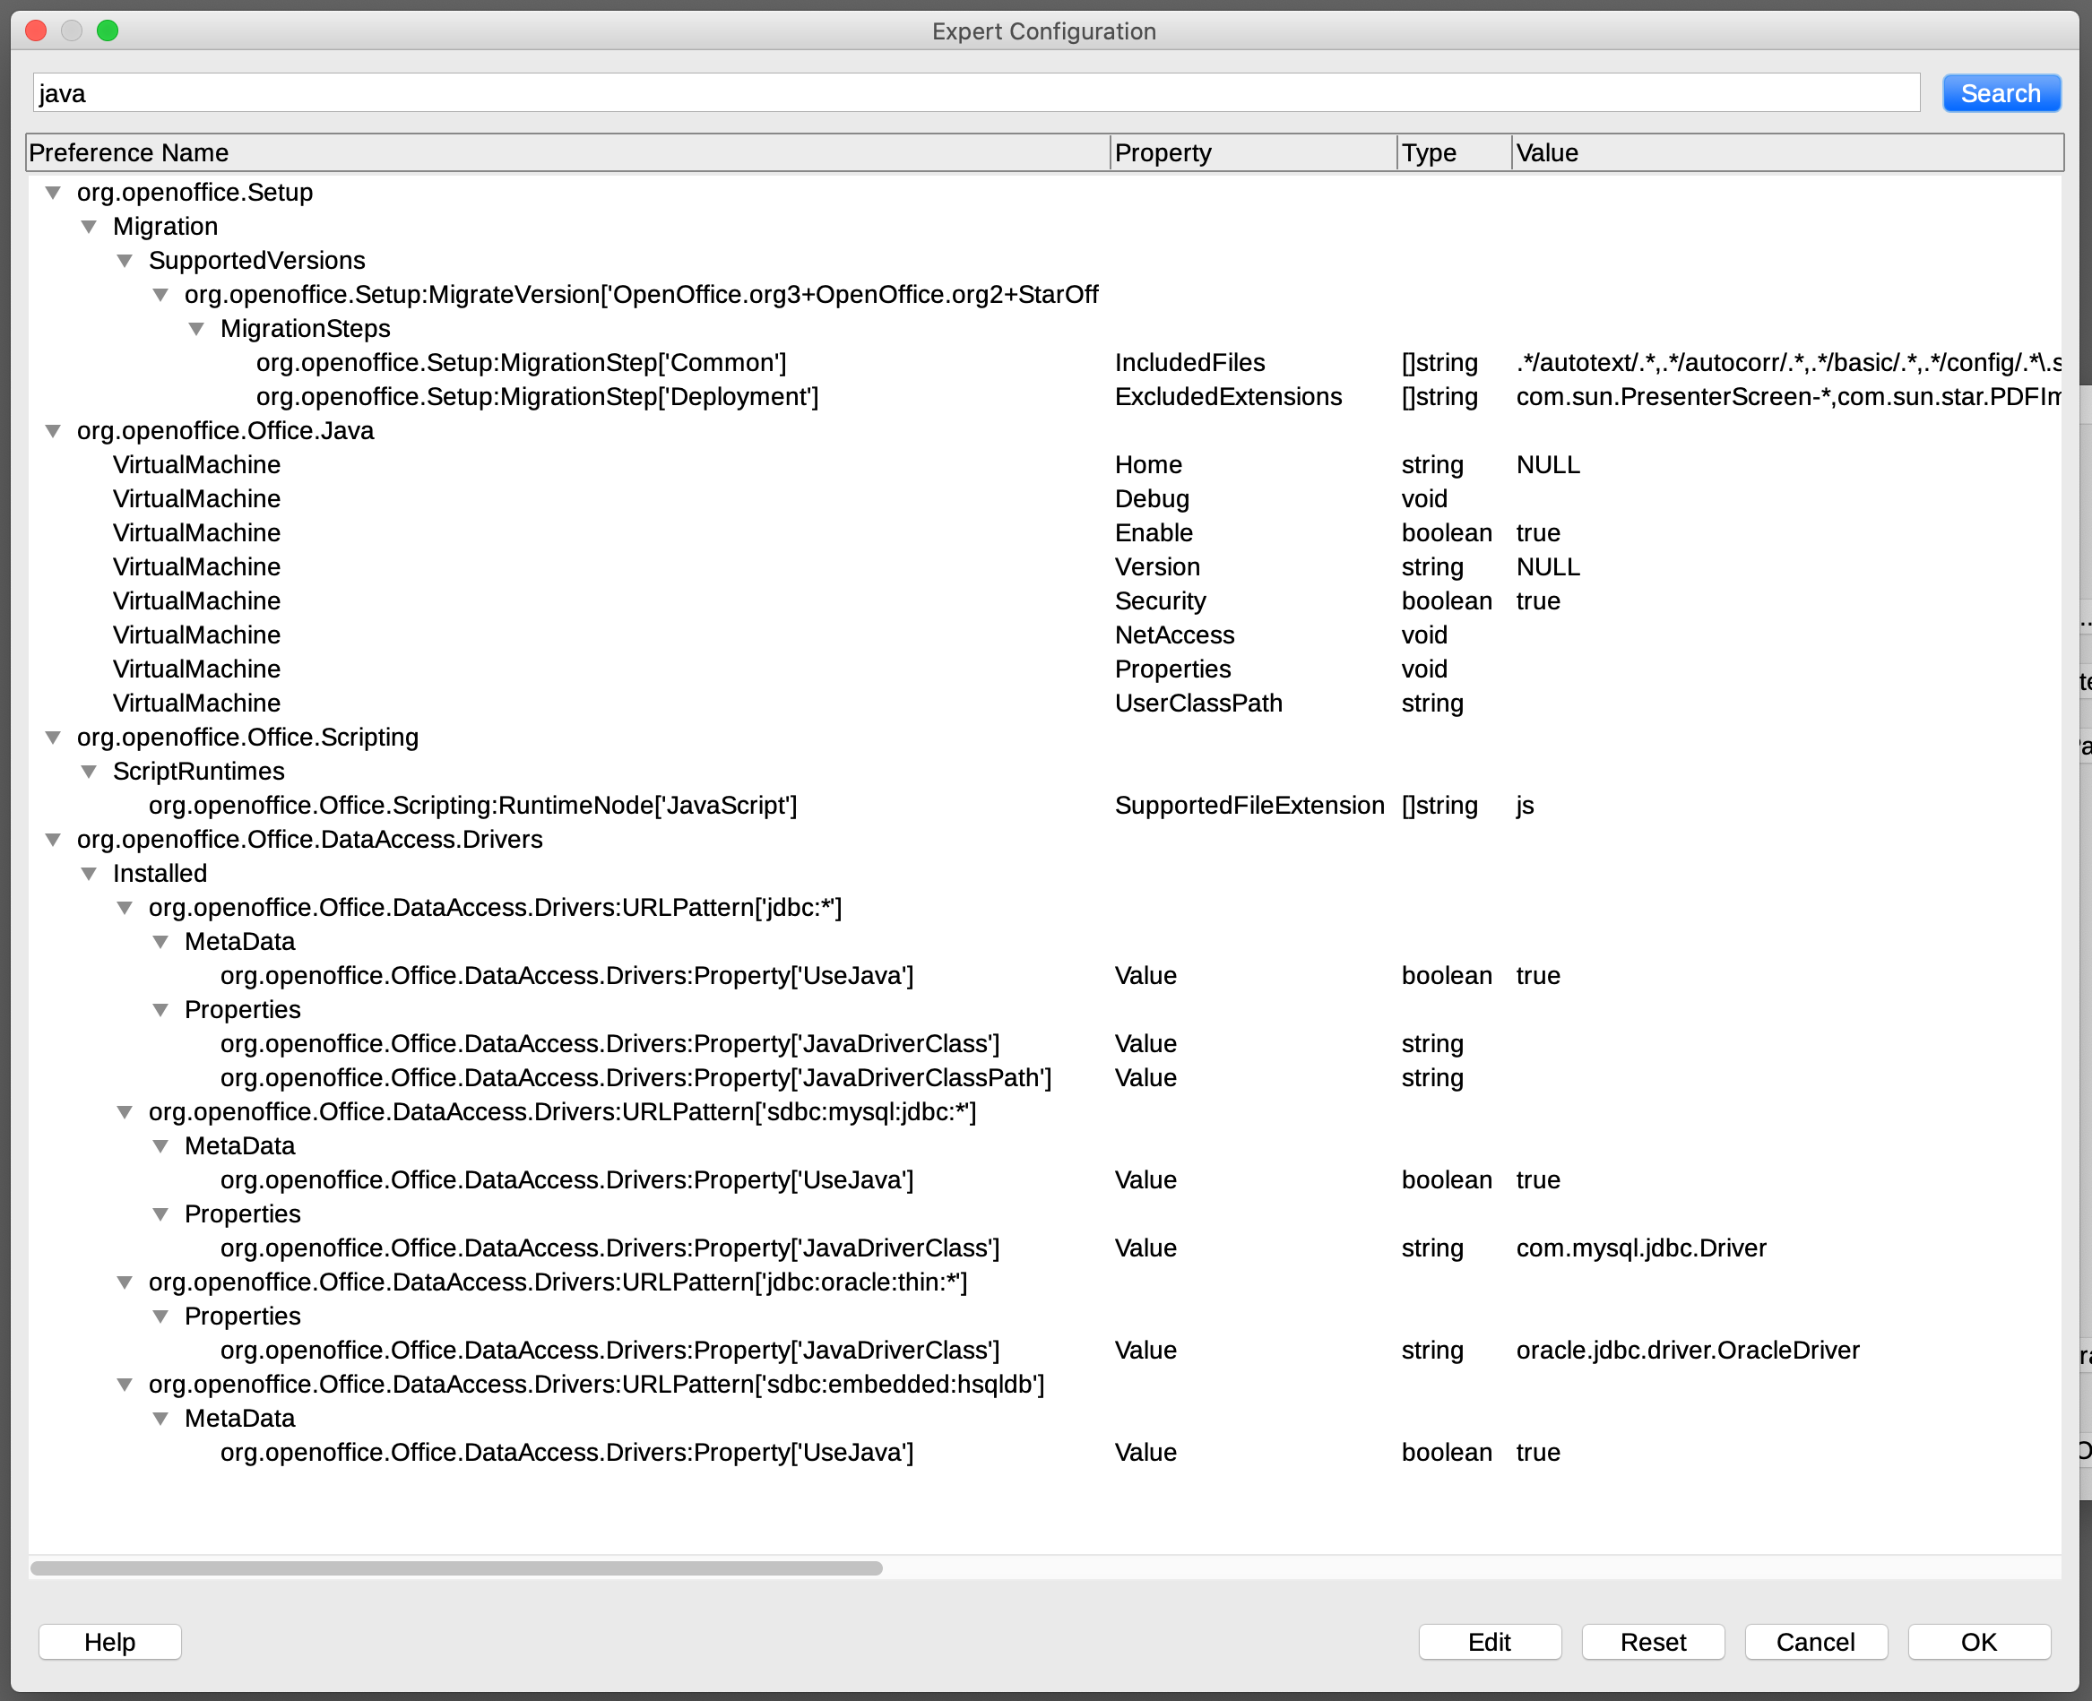Select the VirtualMachine Enable boolean row
This screenshot has height=1701, width=2092.
(x=196, y=533)
